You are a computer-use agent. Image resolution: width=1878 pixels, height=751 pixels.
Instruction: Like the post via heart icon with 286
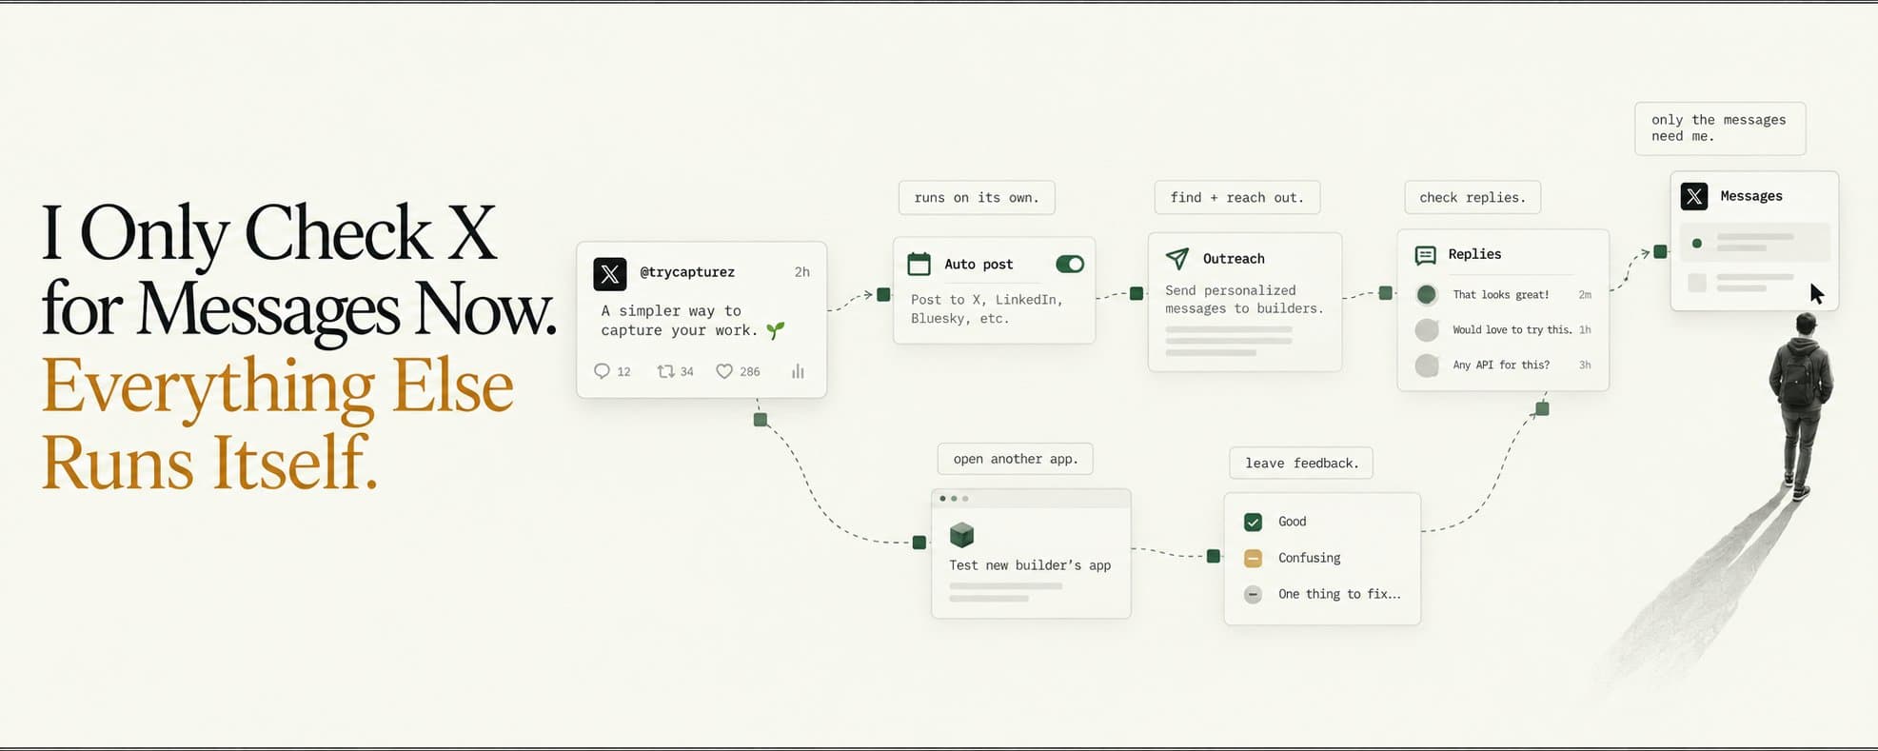tap(724, 371)
